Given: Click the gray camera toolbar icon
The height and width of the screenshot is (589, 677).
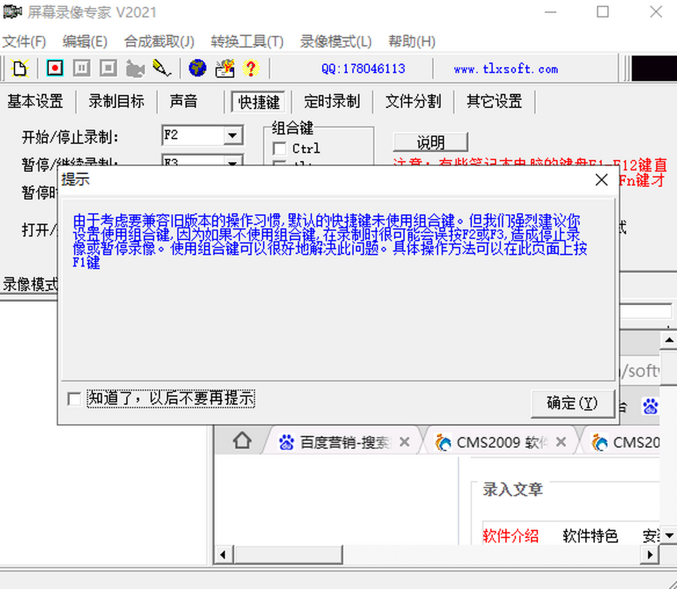Looking at the screenshot, I should [x=135, y=68].
